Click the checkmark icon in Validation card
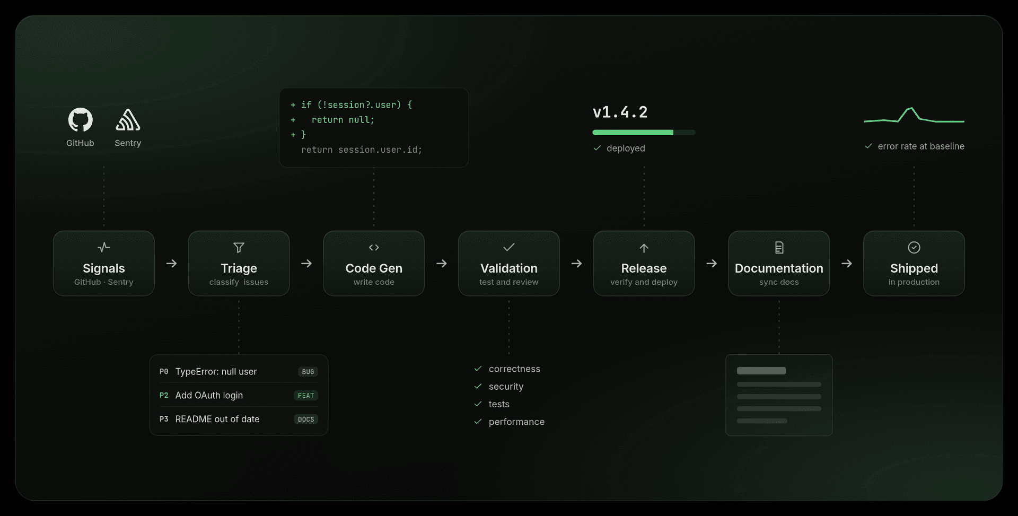Screen dimensions: 1018x516 tap(509, 247)
